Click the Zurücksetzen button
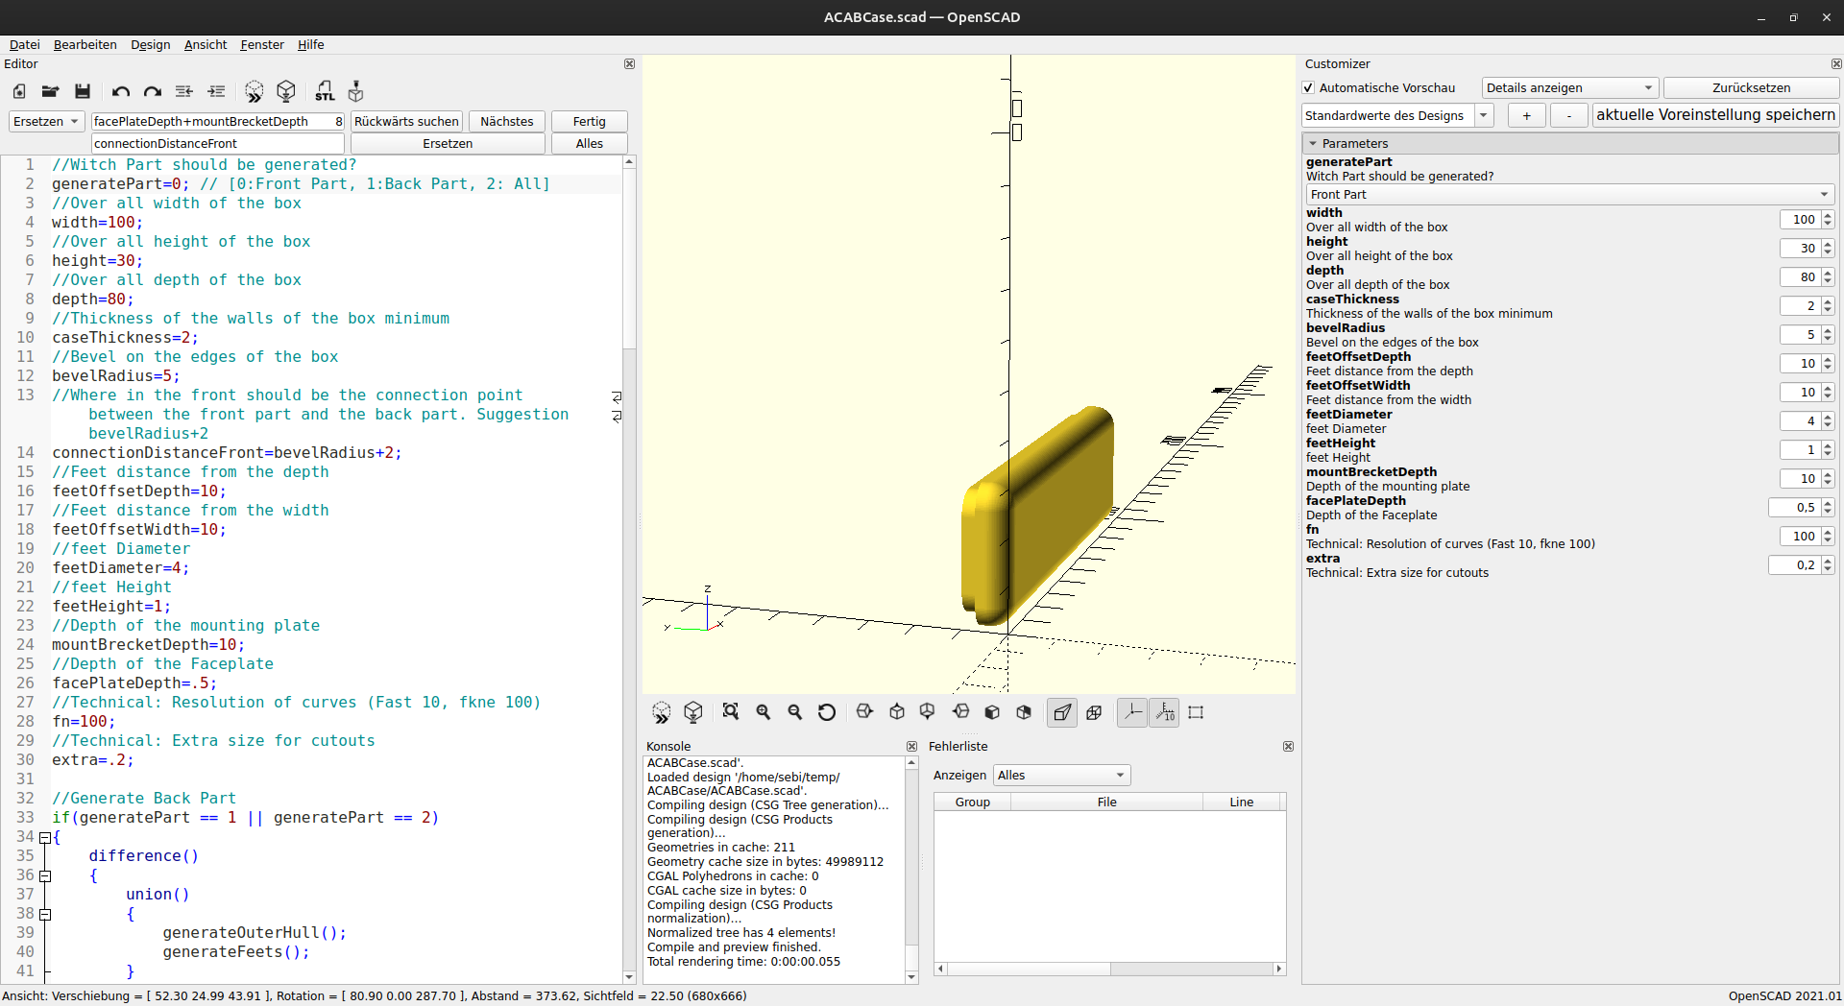 [1750, 88]
